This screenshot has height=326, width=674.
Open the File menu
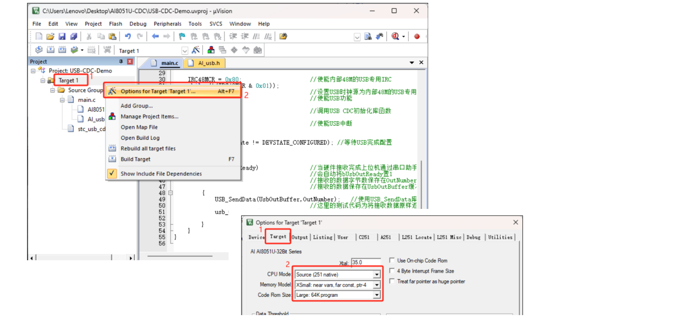coord(37,24)
